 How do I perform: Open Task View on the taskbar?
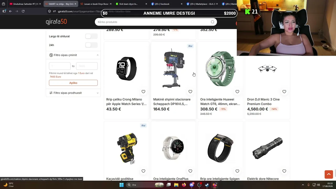[x=169, y=185]
